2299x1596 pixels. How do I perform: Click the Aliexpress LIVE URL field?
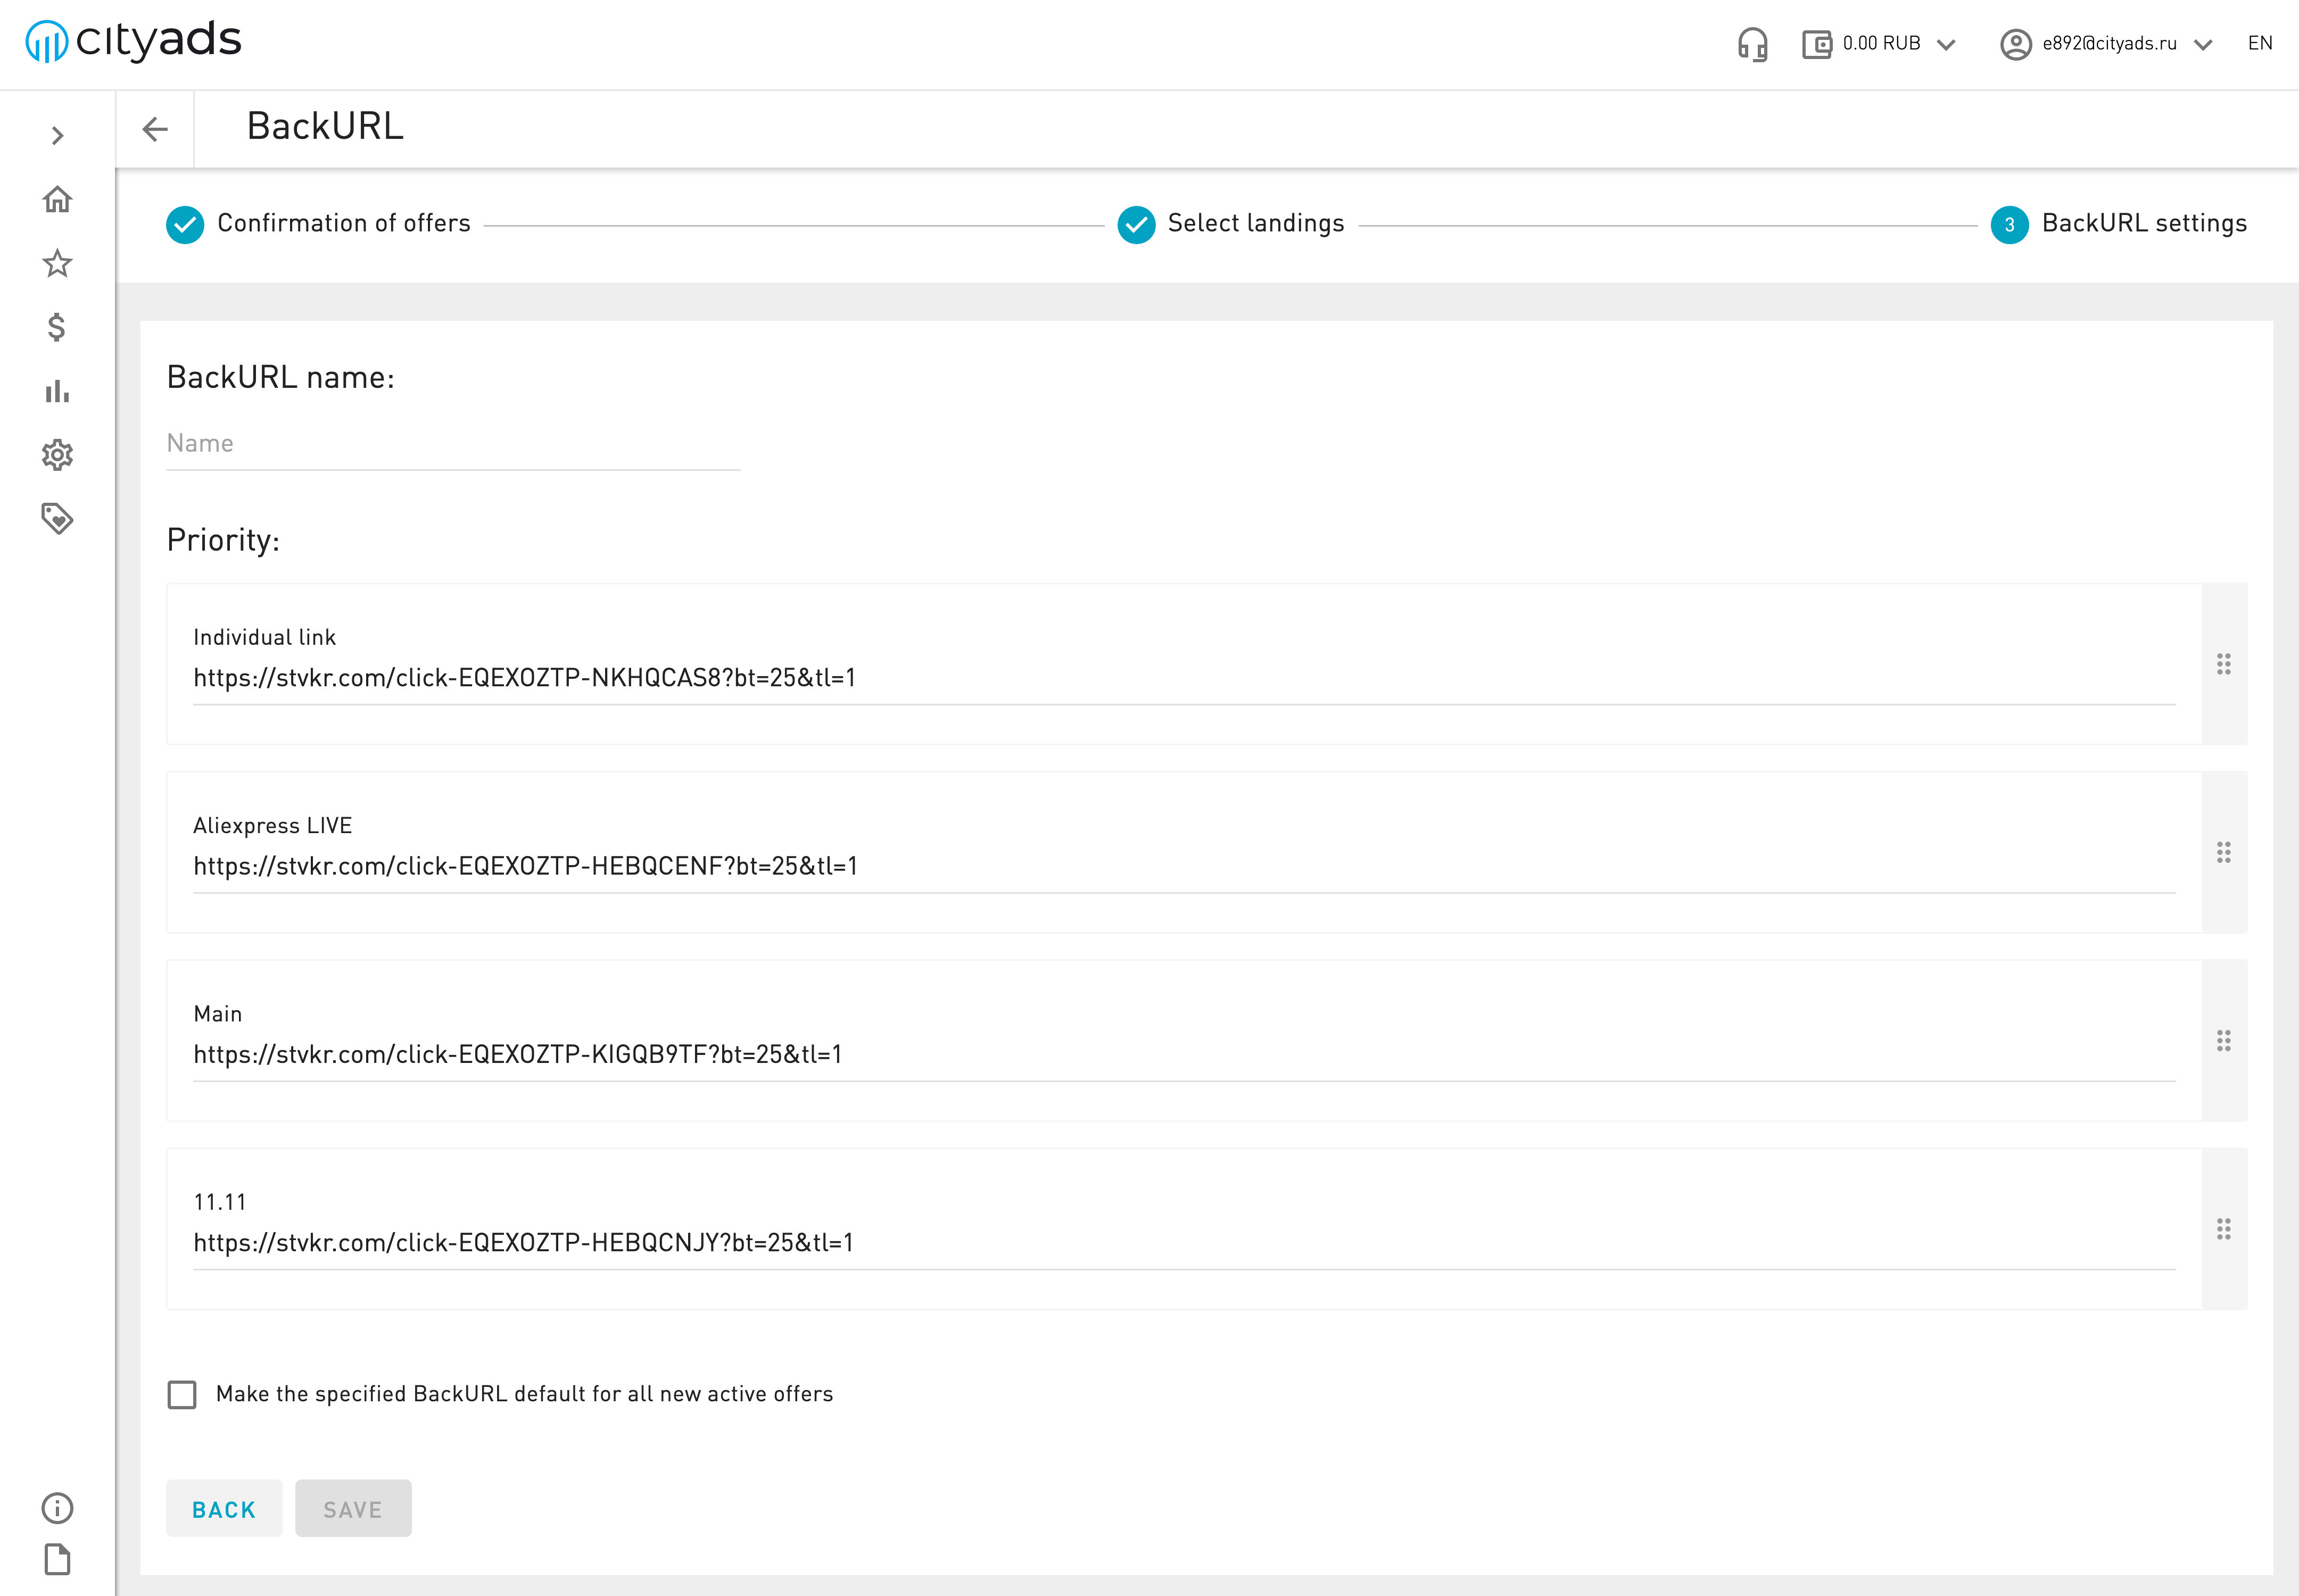pos(1184,866)
